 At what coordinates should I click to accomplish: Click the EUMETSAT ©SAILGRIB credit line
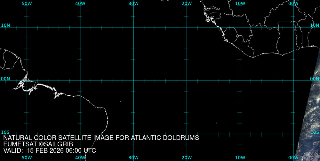pyautogui.click(x=38, y=144)
